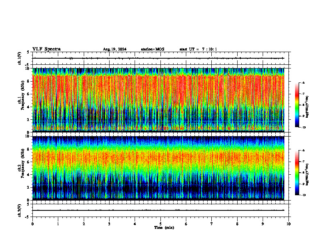The width and height of the screenshot is (325, 251).
Task: Click the "ch.3(V)" waveform axis label
Action: 20,210
